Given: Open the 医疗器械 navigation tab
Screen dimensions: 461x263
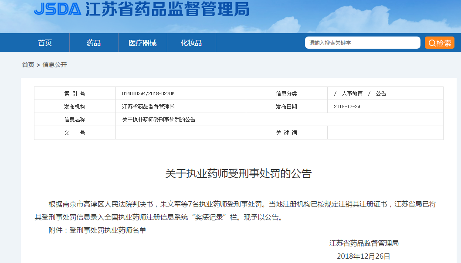Looking at the screenshot, I should [142, 43].
